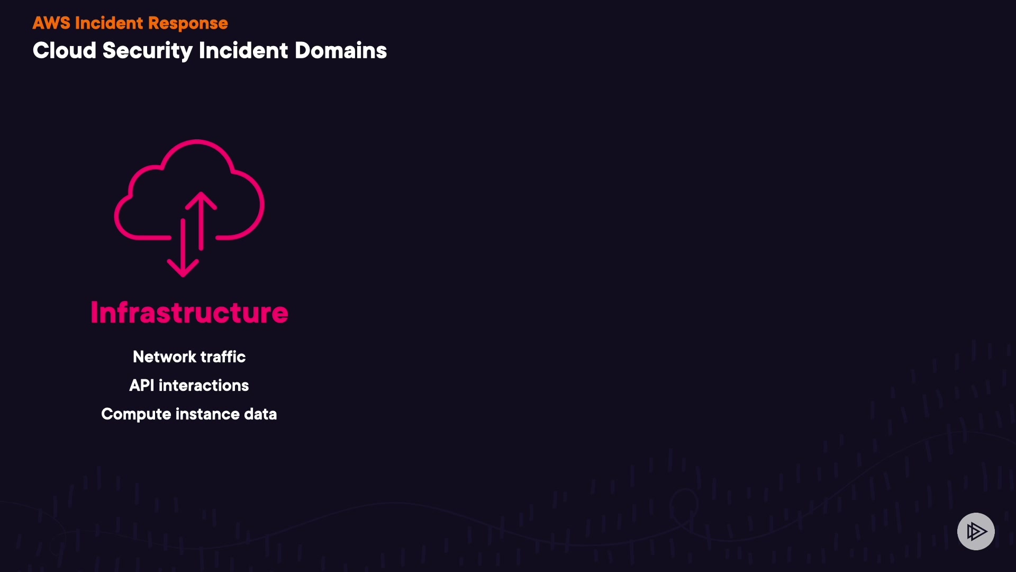Click the word 'API' in second bullet
The width and height of the screenshot is (1016, 572).
tap(142, 386)
